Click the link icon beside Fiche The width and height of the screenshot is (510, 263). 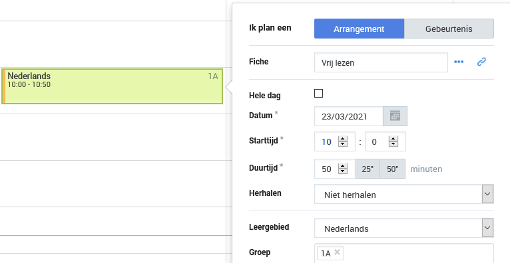click(481, 62)
